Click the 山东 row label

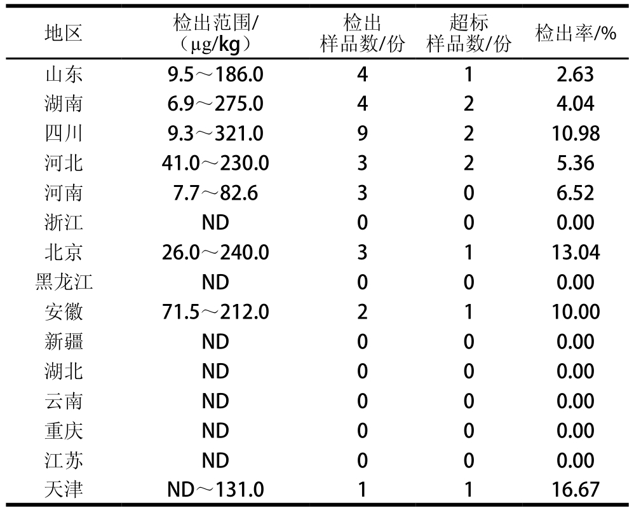click(x=64, y=74)
